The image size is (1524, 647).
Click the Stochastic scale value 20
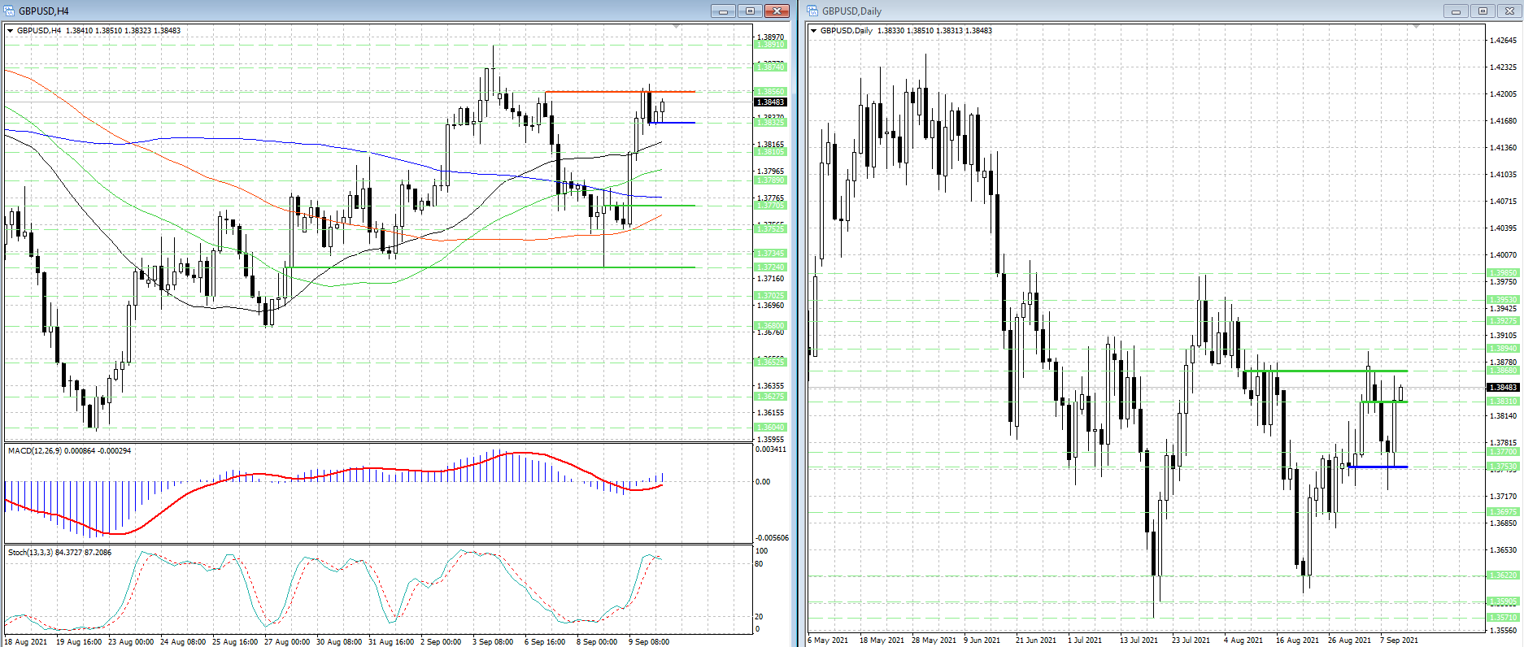point(760,617)
